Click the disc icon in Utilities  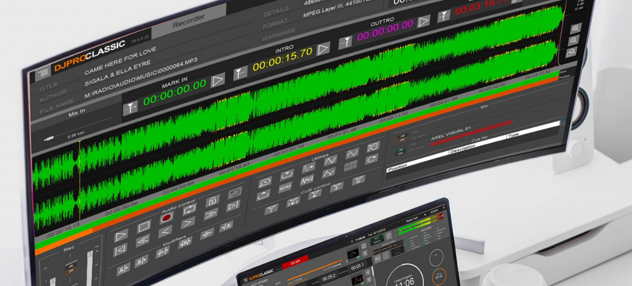tap(265, 182)
